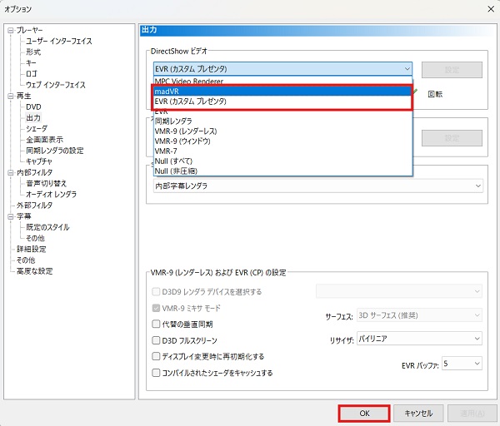
Task: Enable コンパイルされたシェーダをキャッシュする checkbox
Action: (x=157, y=373)
